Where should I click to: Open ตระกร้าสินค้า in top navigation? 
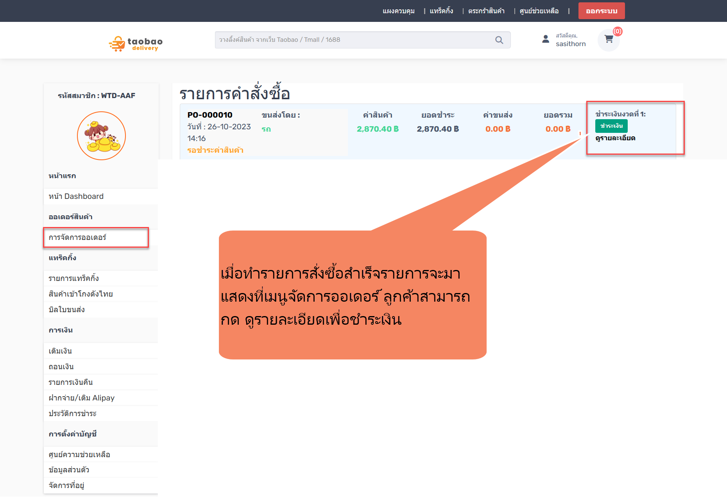(486, 11)
